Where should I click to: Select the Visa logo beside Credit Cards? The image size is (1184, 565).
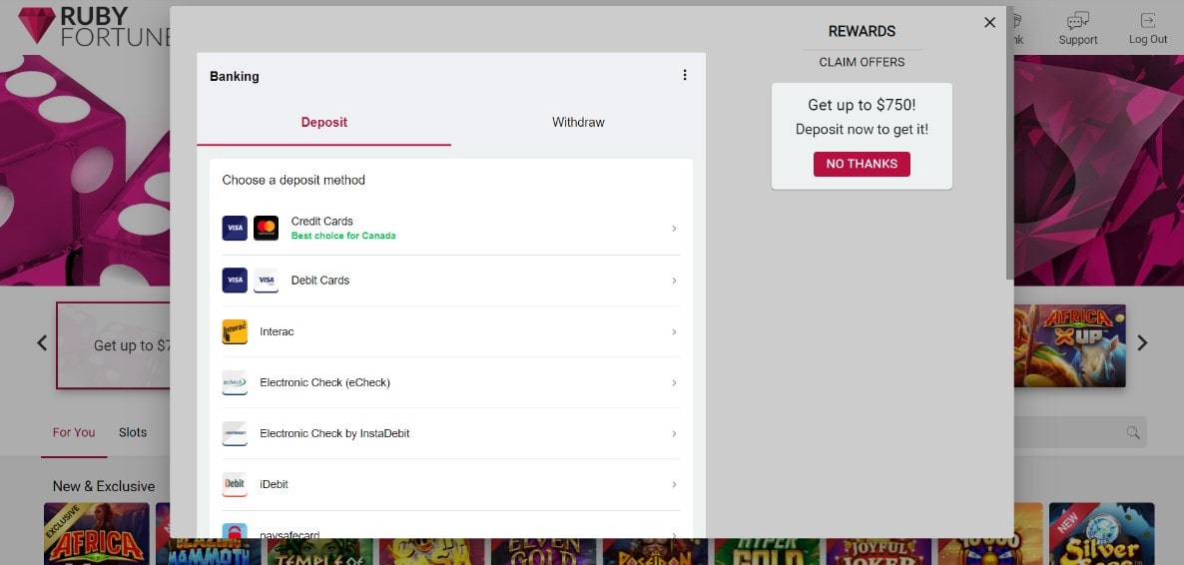tap(235, 229)
